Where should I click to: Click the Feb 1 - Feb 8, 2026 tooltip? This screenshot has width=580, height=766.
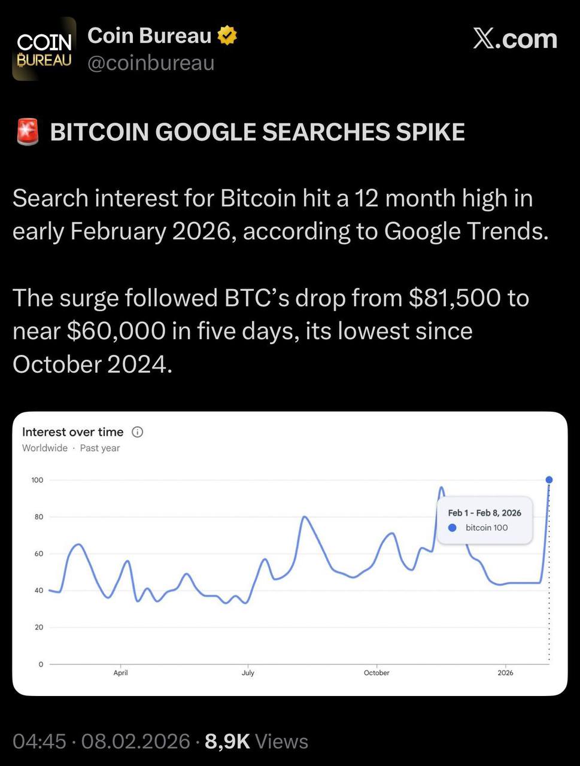coord(484,519)
